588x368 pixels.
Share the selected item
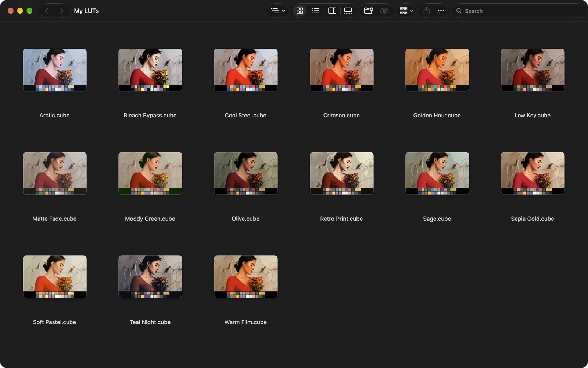pos(426,11)
